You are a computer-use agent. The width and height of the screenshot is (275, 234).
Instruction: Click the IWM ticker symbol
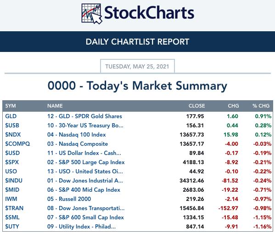pos(11,199)
